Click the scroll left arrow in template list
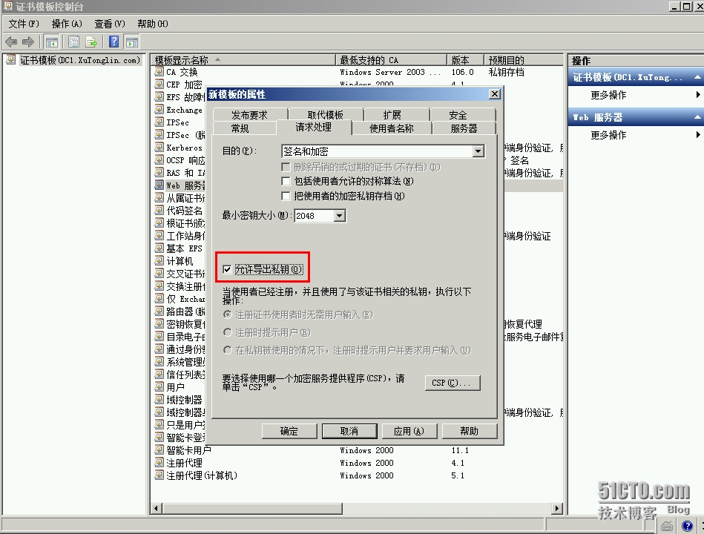 (x=157, y=509)
